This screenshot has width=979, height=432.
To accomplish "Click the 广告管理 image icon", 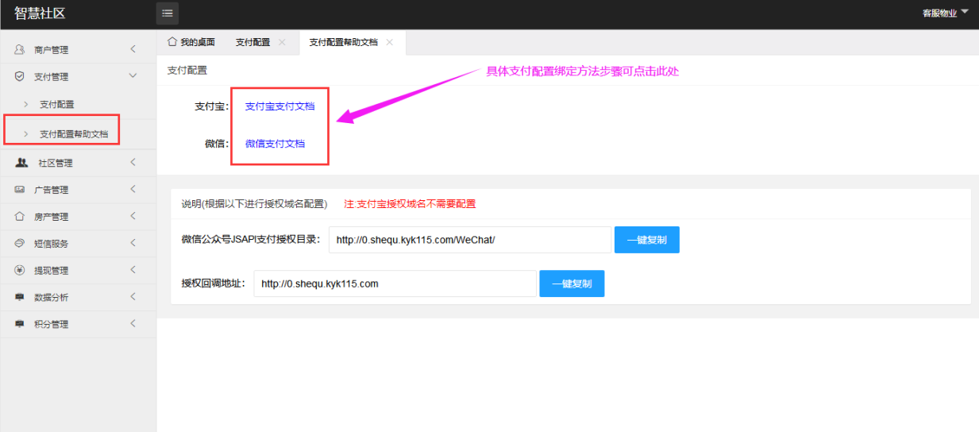I will pos(20,190).
